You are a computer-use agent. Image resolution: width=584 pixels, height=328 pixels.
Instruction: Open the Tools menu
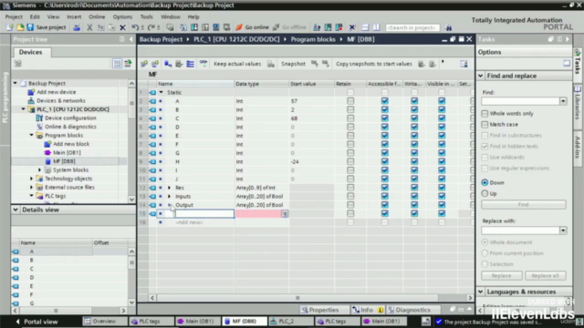click(x=146, y=16)
